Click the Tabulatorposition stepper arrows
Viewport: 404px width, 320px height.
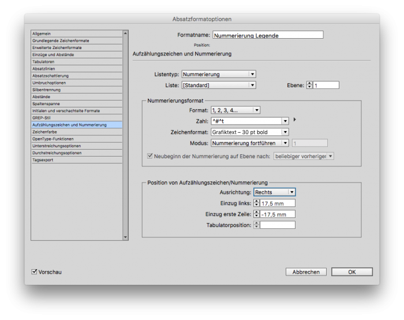(256, 225)
